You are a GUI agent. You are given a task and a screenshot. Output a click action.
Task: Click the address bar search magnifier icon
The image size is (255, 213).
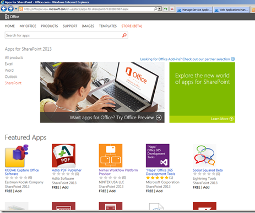click(155, 9)
